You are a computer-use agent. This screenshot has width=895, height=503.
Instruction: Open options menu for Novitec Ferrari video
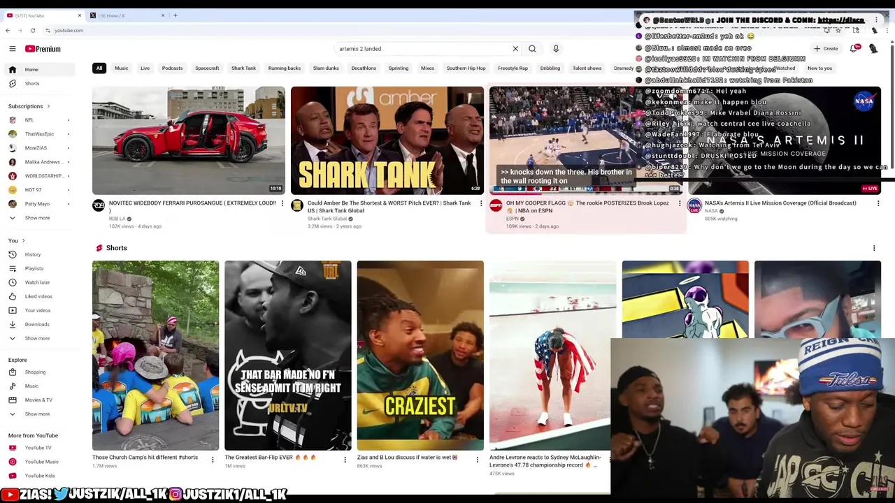click(282, 203)
